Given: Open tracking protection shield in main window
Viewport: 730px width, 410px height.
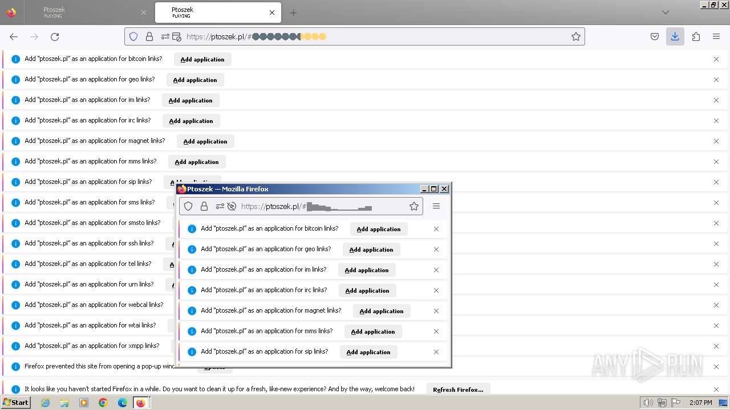Looking at the screenshot, I should [133, 36].
